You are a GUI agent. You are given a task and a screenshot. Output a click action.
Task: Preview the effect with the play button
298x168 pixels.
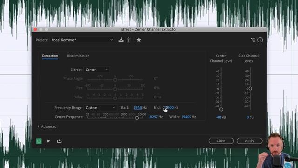click(48, 141)
